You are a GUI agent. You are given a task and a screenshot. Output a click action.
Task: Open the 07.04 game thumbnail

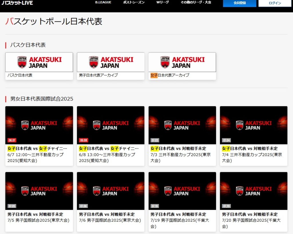pos(254,125)
